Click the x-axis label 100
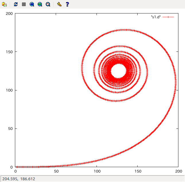The image size is (185, 182). pyautogui.click(x=97, y=171)
